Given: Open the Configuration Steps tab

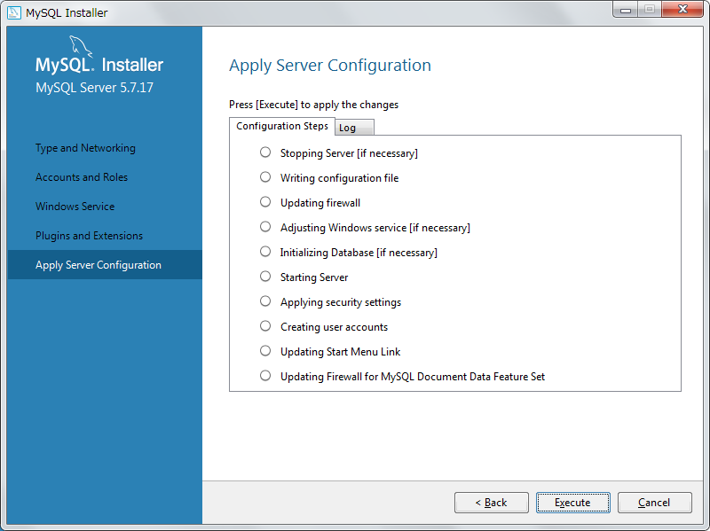Looking at the screenshot, I should click(x=282, y=126).
